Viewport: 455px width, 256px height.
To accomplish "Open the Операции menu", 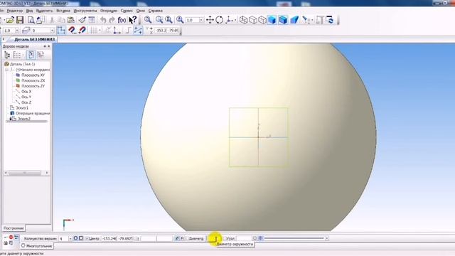I will click(x=109, y=11).
